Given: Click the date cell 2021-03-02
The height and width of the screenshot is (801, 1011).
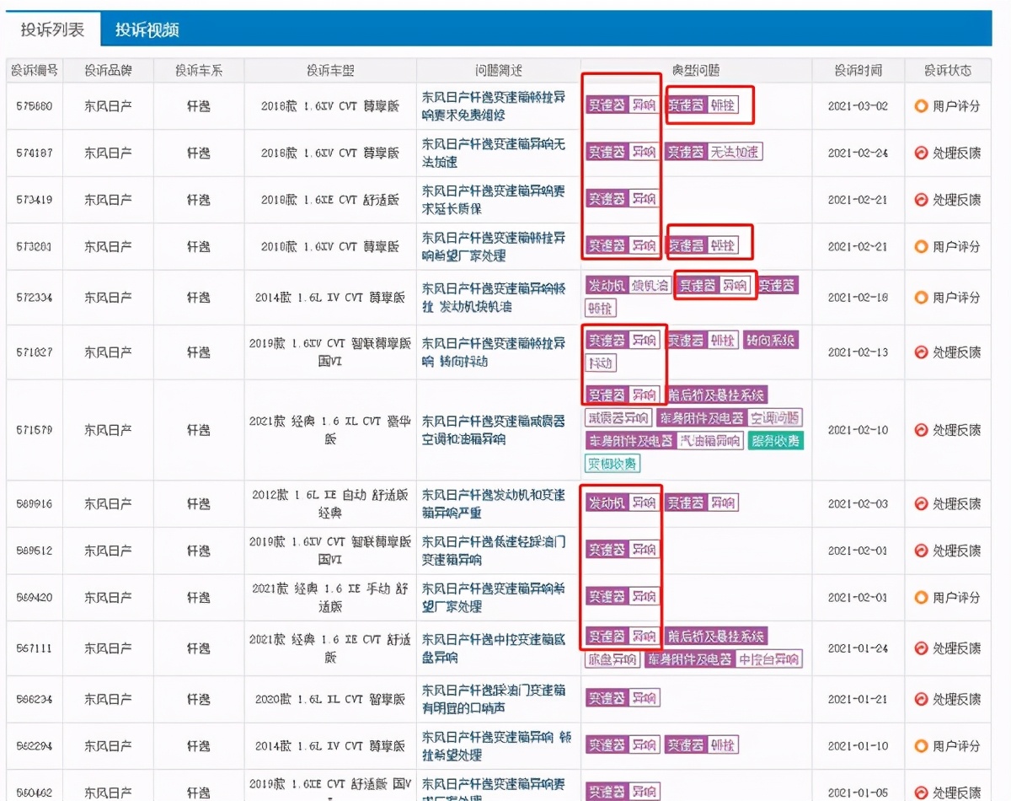Looking at the screenshot, I should [x=858, y=106].
